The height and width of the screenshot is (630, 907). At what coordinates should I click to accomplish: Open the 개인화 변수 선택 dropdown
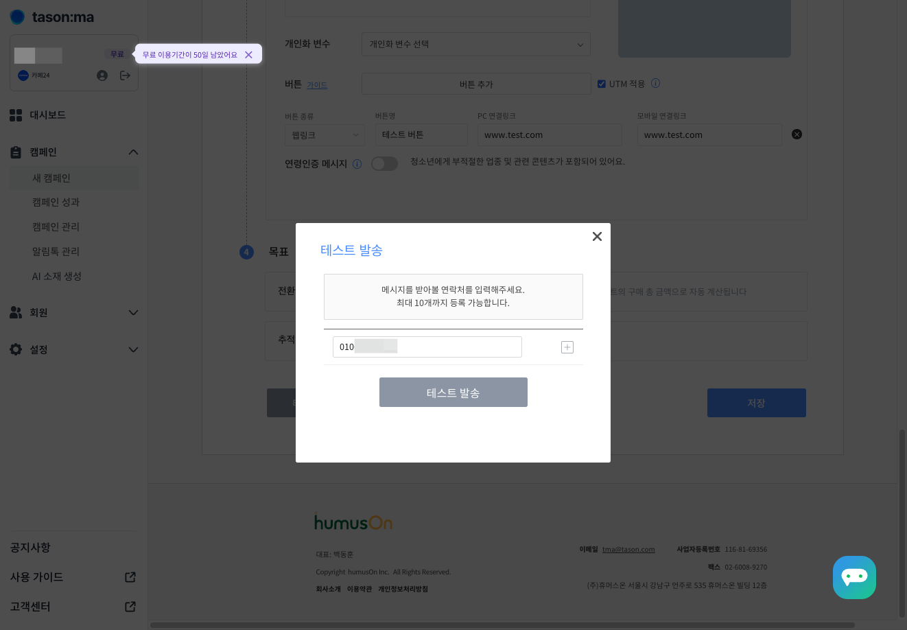click(x=475, y=45)
